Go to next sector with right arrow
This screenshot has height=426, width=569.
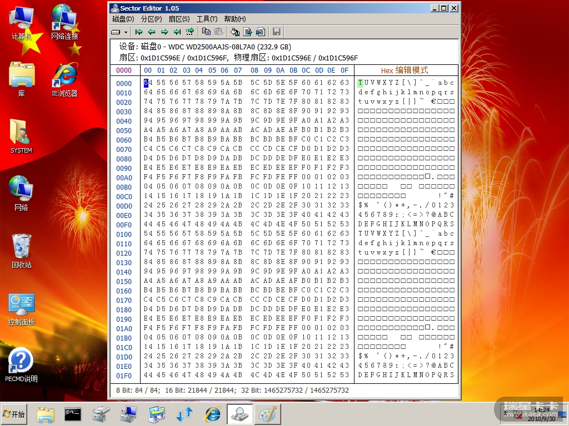pyautogui.click(x=164, y=32)
